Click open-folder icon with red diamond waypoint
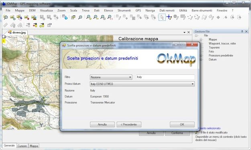251x150 pixels. pos(27,17)
